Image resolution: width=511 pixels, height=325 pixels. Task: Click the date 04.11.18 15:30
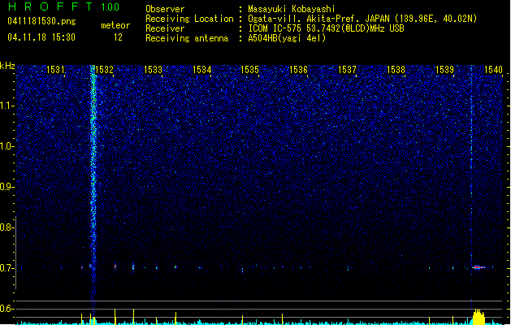[x=41, y=37]
